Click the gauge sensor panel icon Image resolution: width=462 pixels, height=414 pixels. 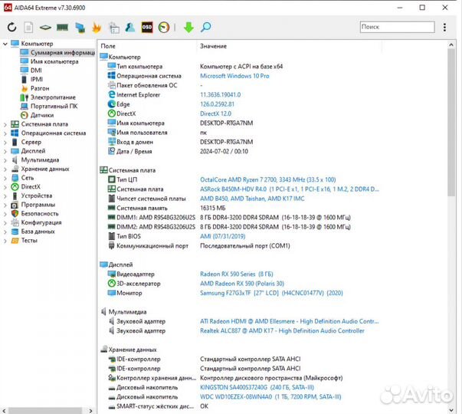pyautogui.click(x=164, y=27)
